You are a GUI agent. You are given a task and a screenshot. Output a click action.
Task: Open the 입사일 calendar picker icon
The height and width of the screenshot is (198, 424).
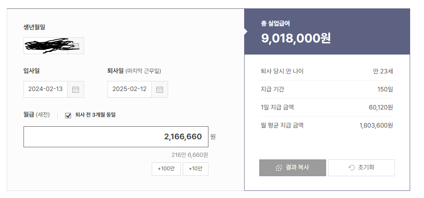tap(76, 89)
